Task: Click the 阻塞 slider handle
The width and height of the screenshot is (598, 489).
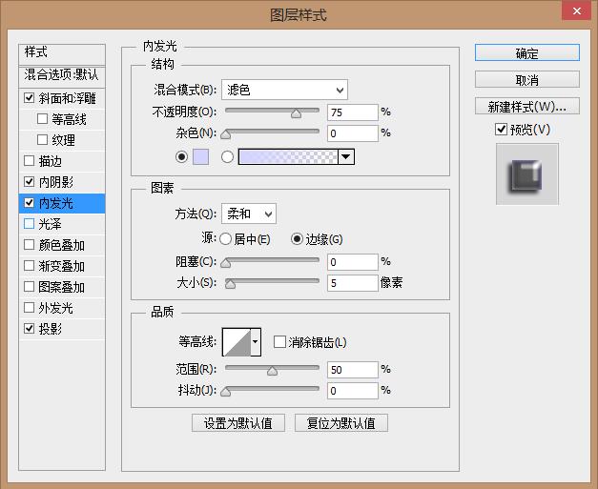Action: 226,263
